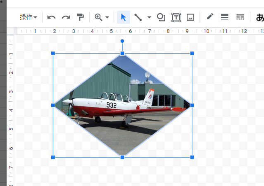Screen dimensions: 264x186
Task: Insert an image with the Image tool
Action: pyautogui.click(x=190, y=17)
